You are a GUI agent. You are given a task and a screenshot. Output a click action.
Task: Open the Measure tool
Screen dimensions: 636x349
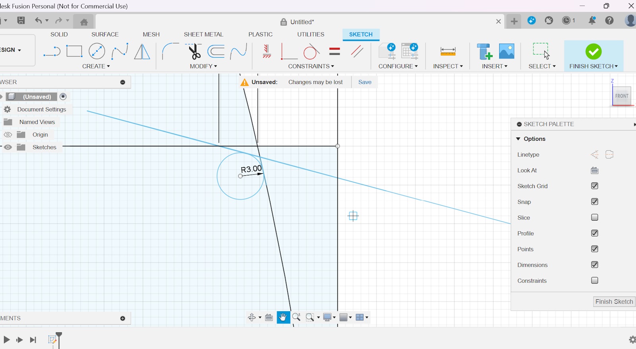click(448, 51)
